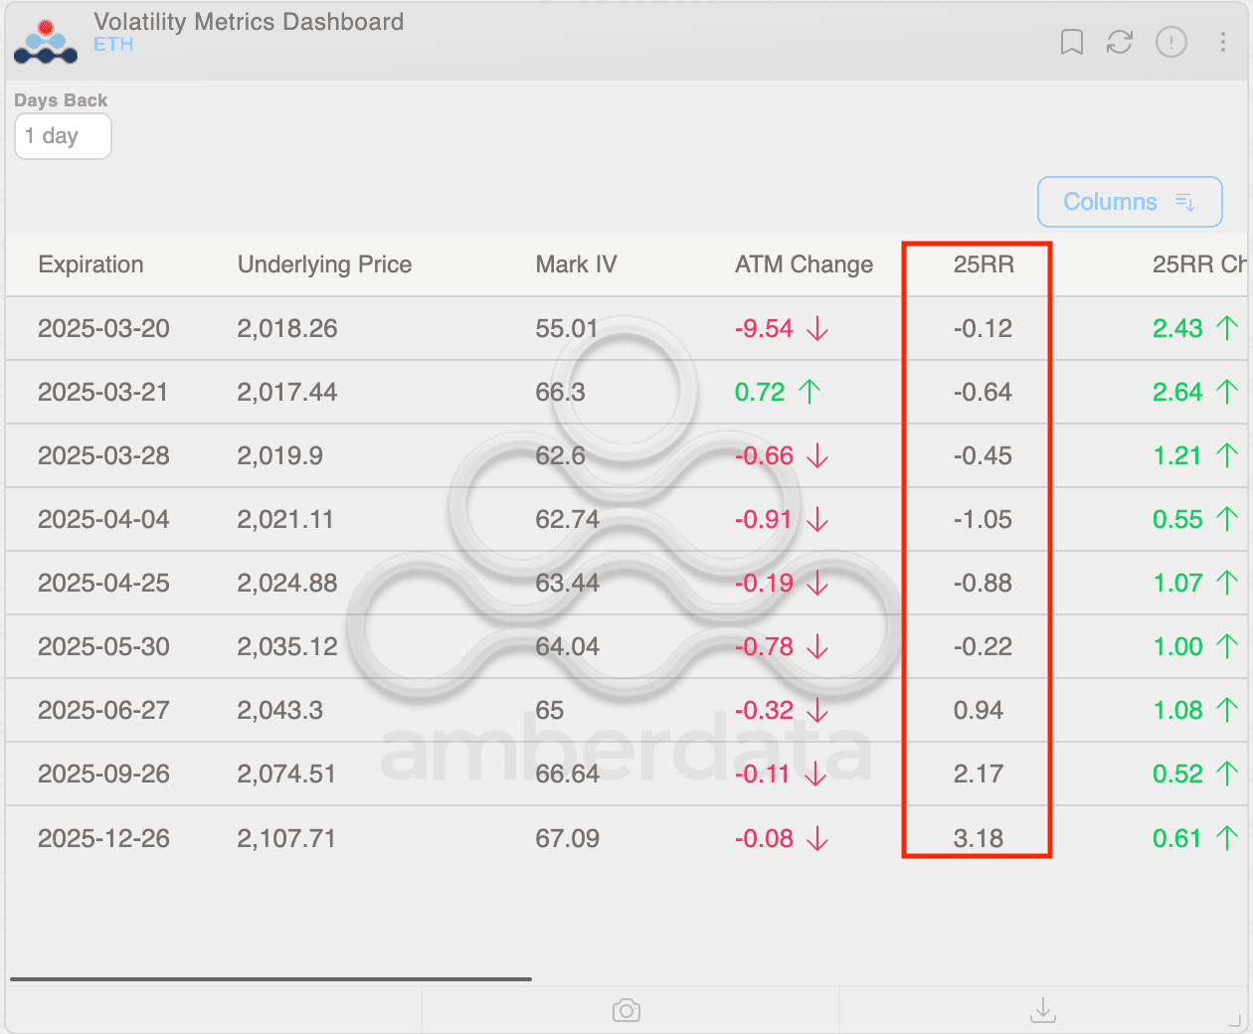This screenshot has width=1253, height=1034.
Task: Click ATM Change value -0.32
Action: 764,710
